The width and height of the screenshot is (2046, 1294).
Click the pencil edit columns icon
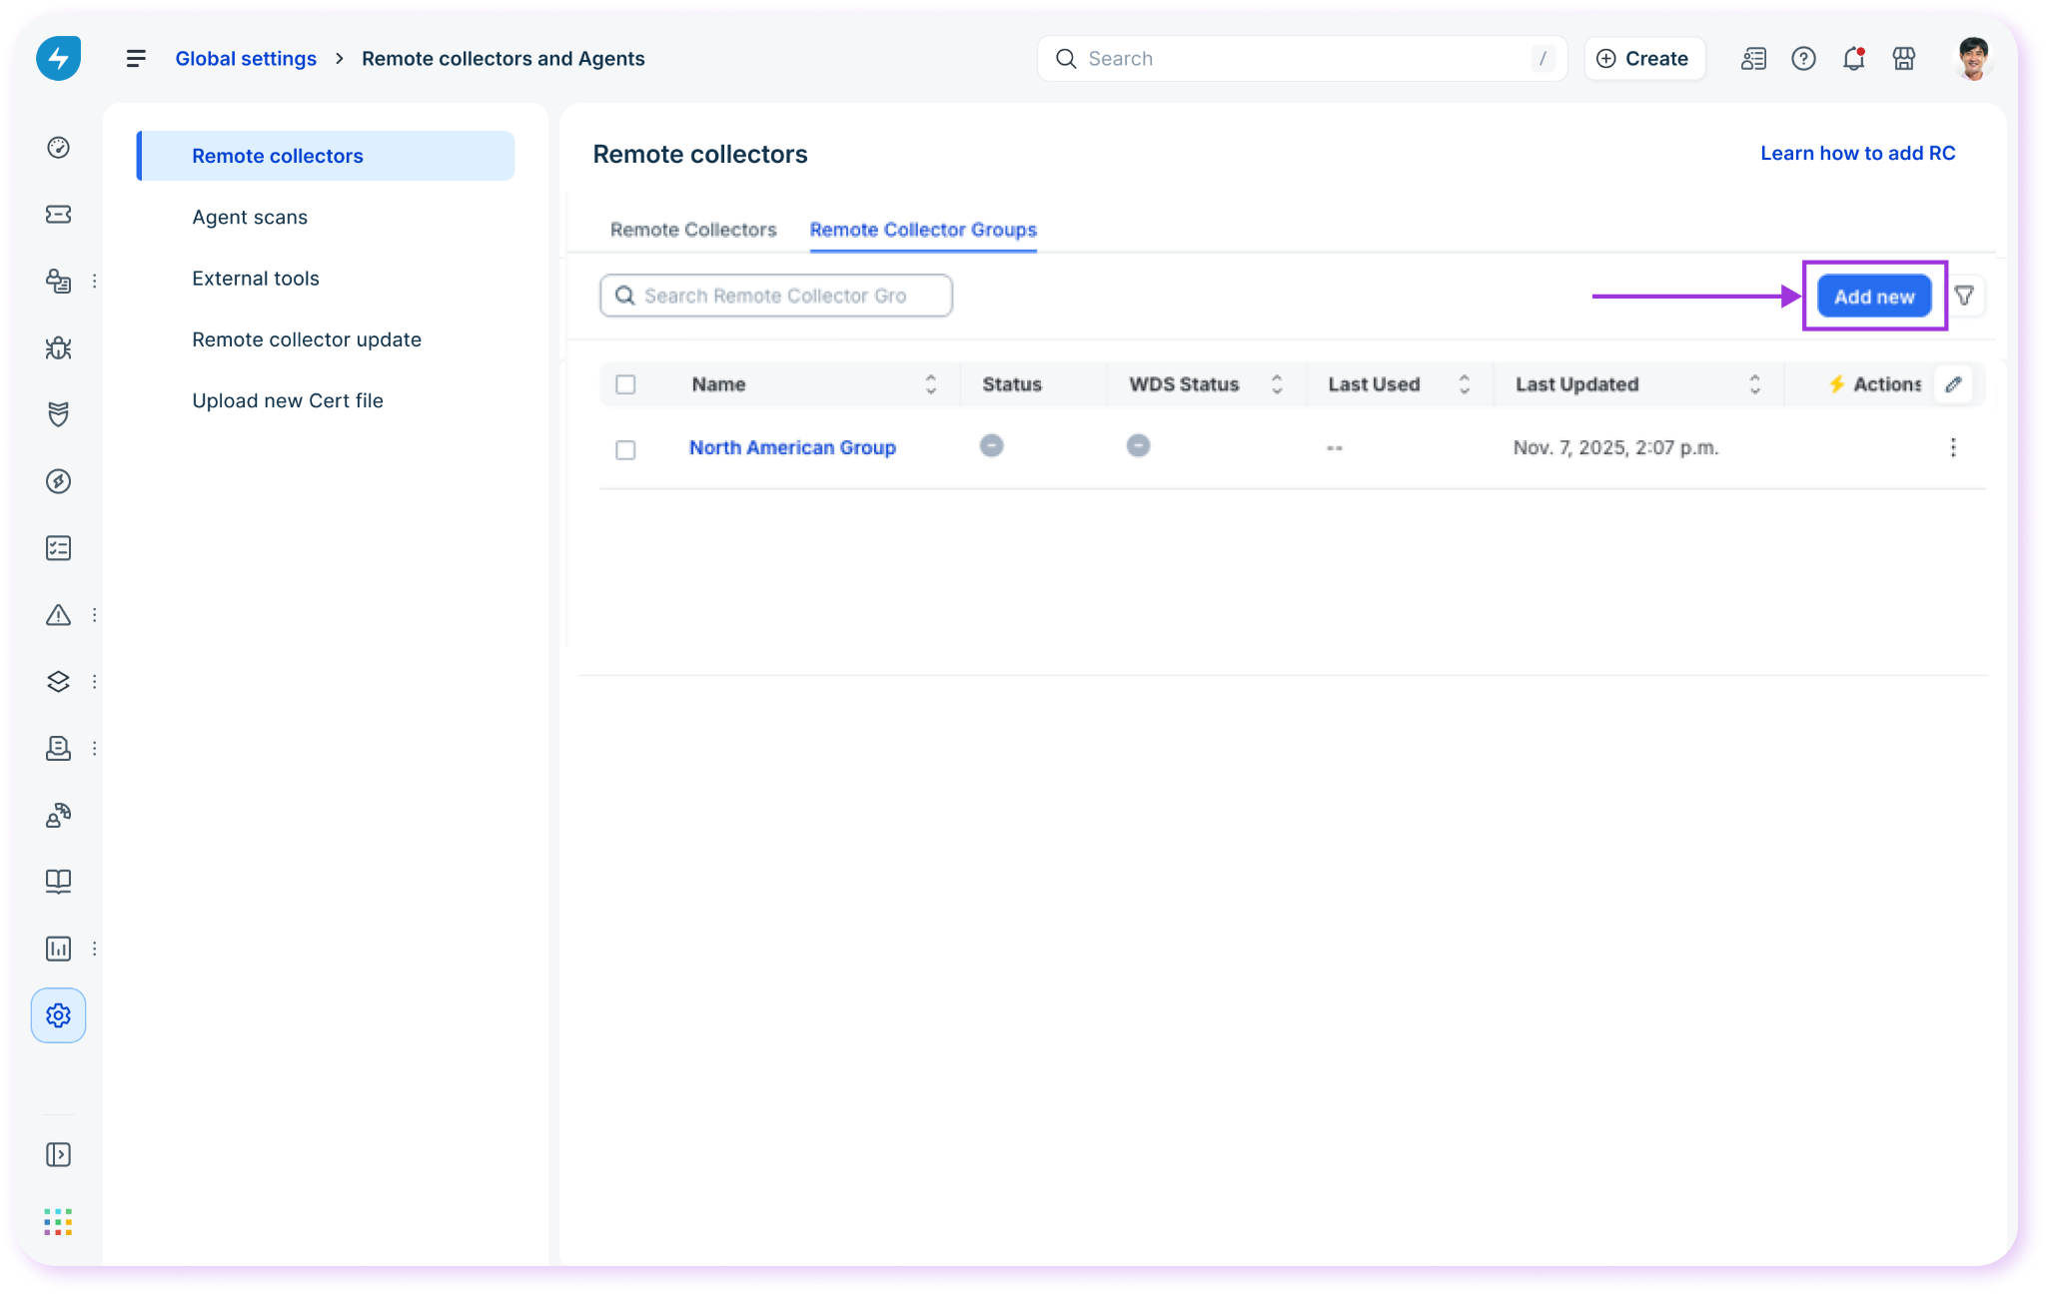pos(1954,384)
